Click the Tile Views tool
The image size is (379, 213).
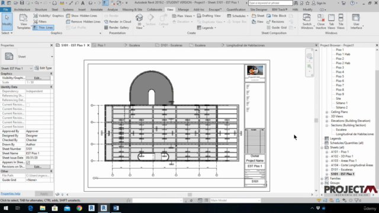(341, 22)
